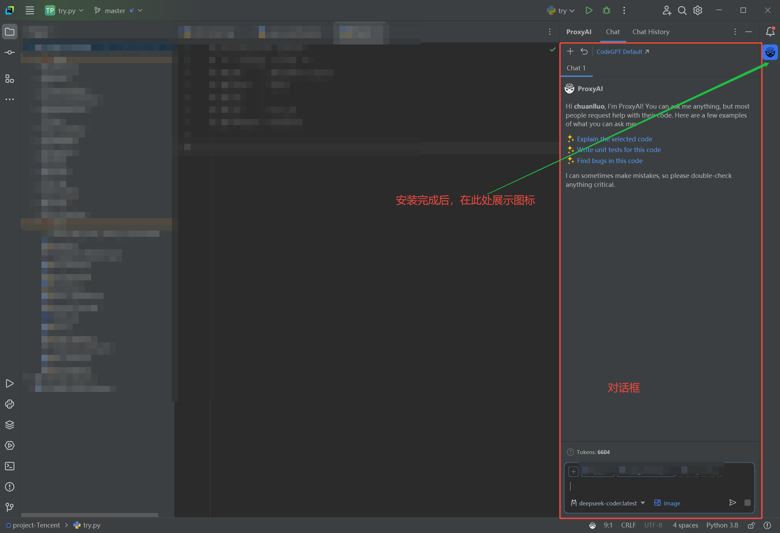The height and width of the screenshot is (533, 780).
Task: Toggle the file read-only lock in status bar
Action: 751,525
